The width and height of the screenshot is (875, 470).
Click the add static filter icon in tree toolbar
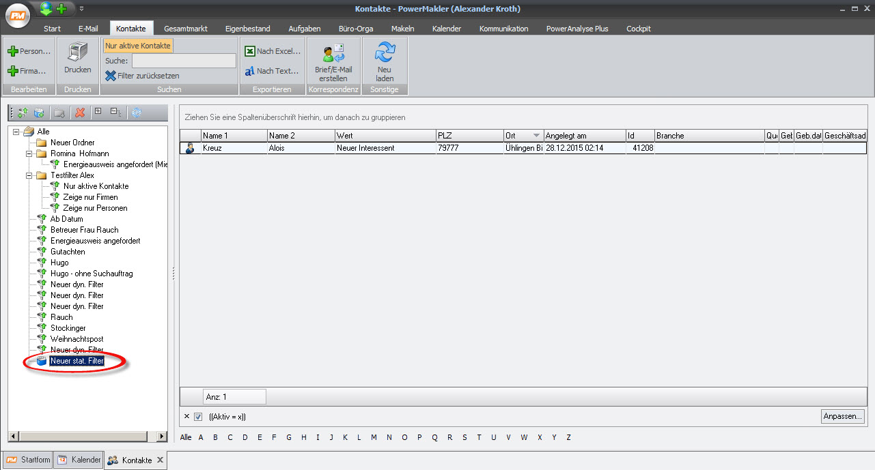click(39, 113)
